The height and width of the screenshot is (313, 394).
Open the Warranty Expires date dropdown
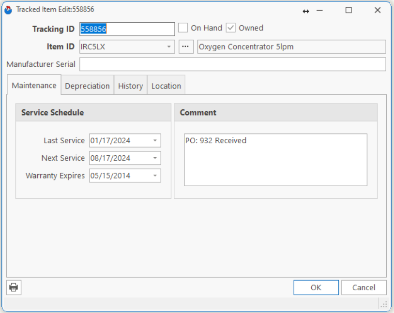[x=155, y=176]
